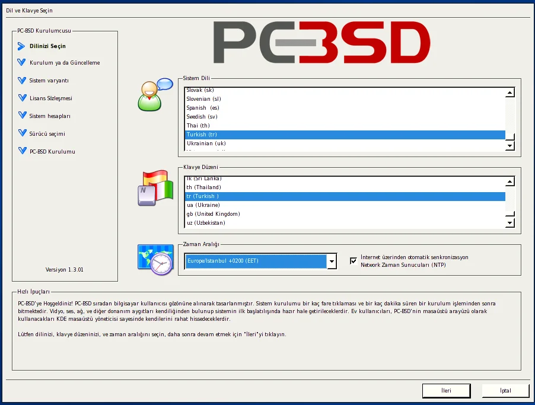Click the checkmark icon beside Sistem varyantı

click(x=22, y=81)
